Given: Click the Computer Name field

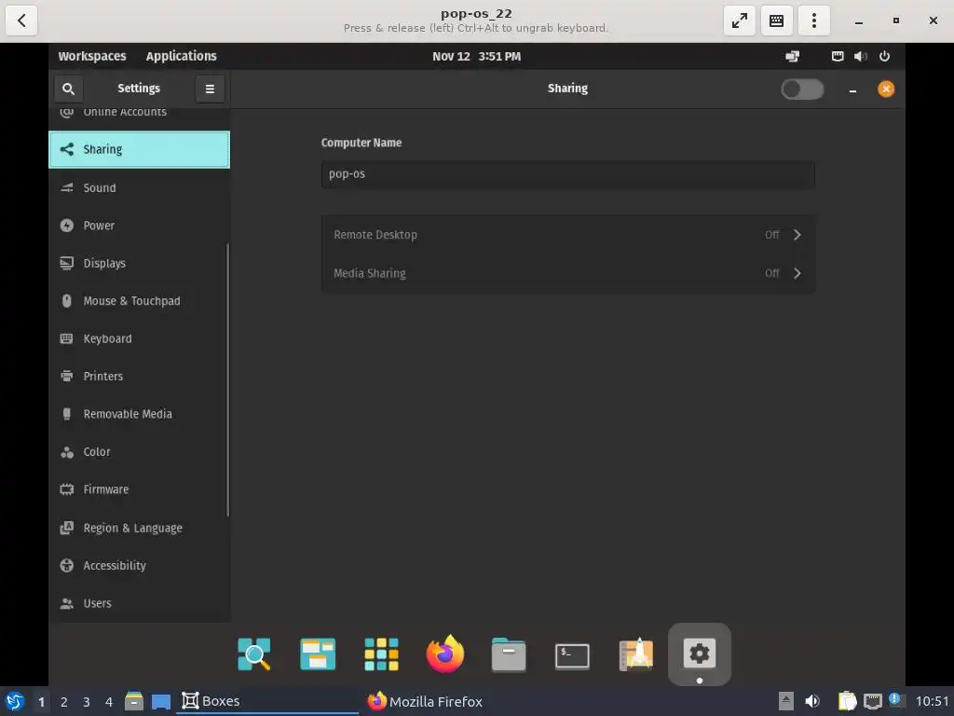Looking at the screenshot, I should 567,174.
